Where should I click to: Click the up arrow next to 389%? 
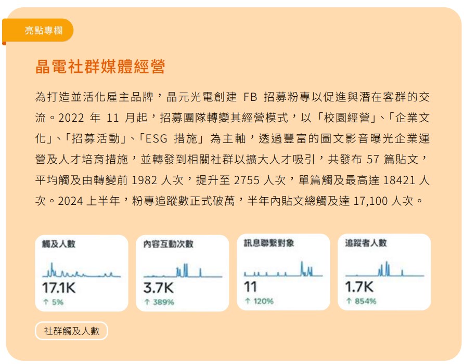(x=147, y=302)
